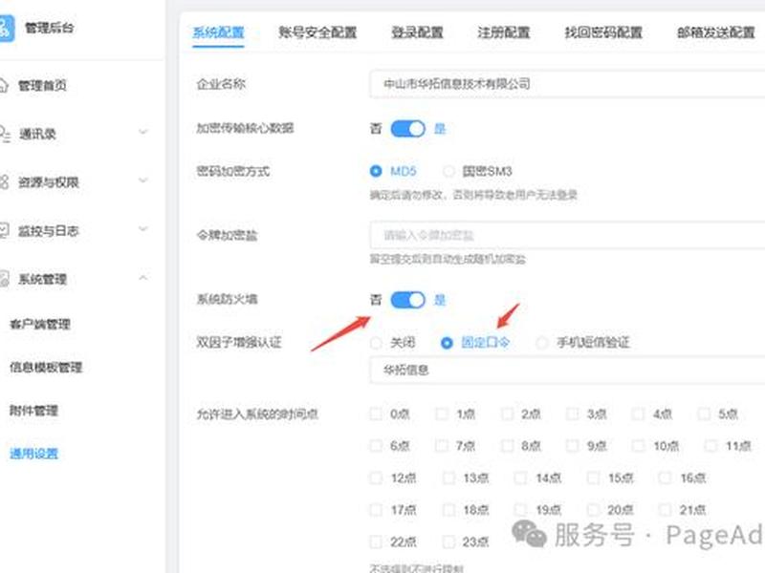
Task: Check the 13点 time checkbox
Action: [x=448, y=477]
